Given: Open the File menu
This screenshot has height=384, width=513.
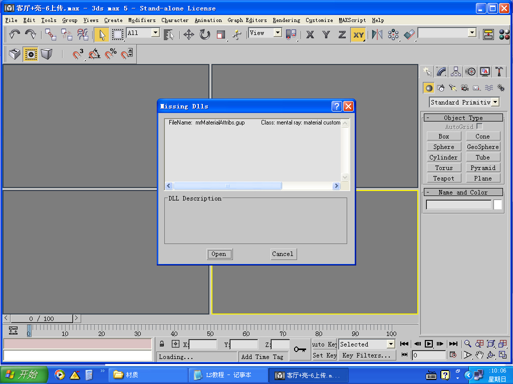Looking at the screenshot, I should (x=11, y=20).
